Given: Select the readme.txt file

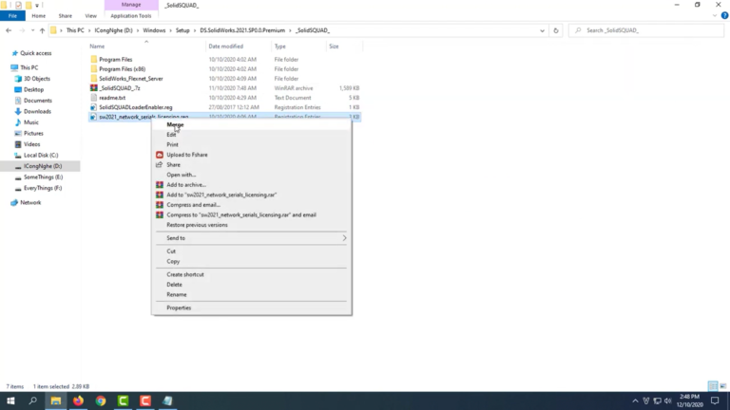Looking at the screenshot, I should coord(112,98).
